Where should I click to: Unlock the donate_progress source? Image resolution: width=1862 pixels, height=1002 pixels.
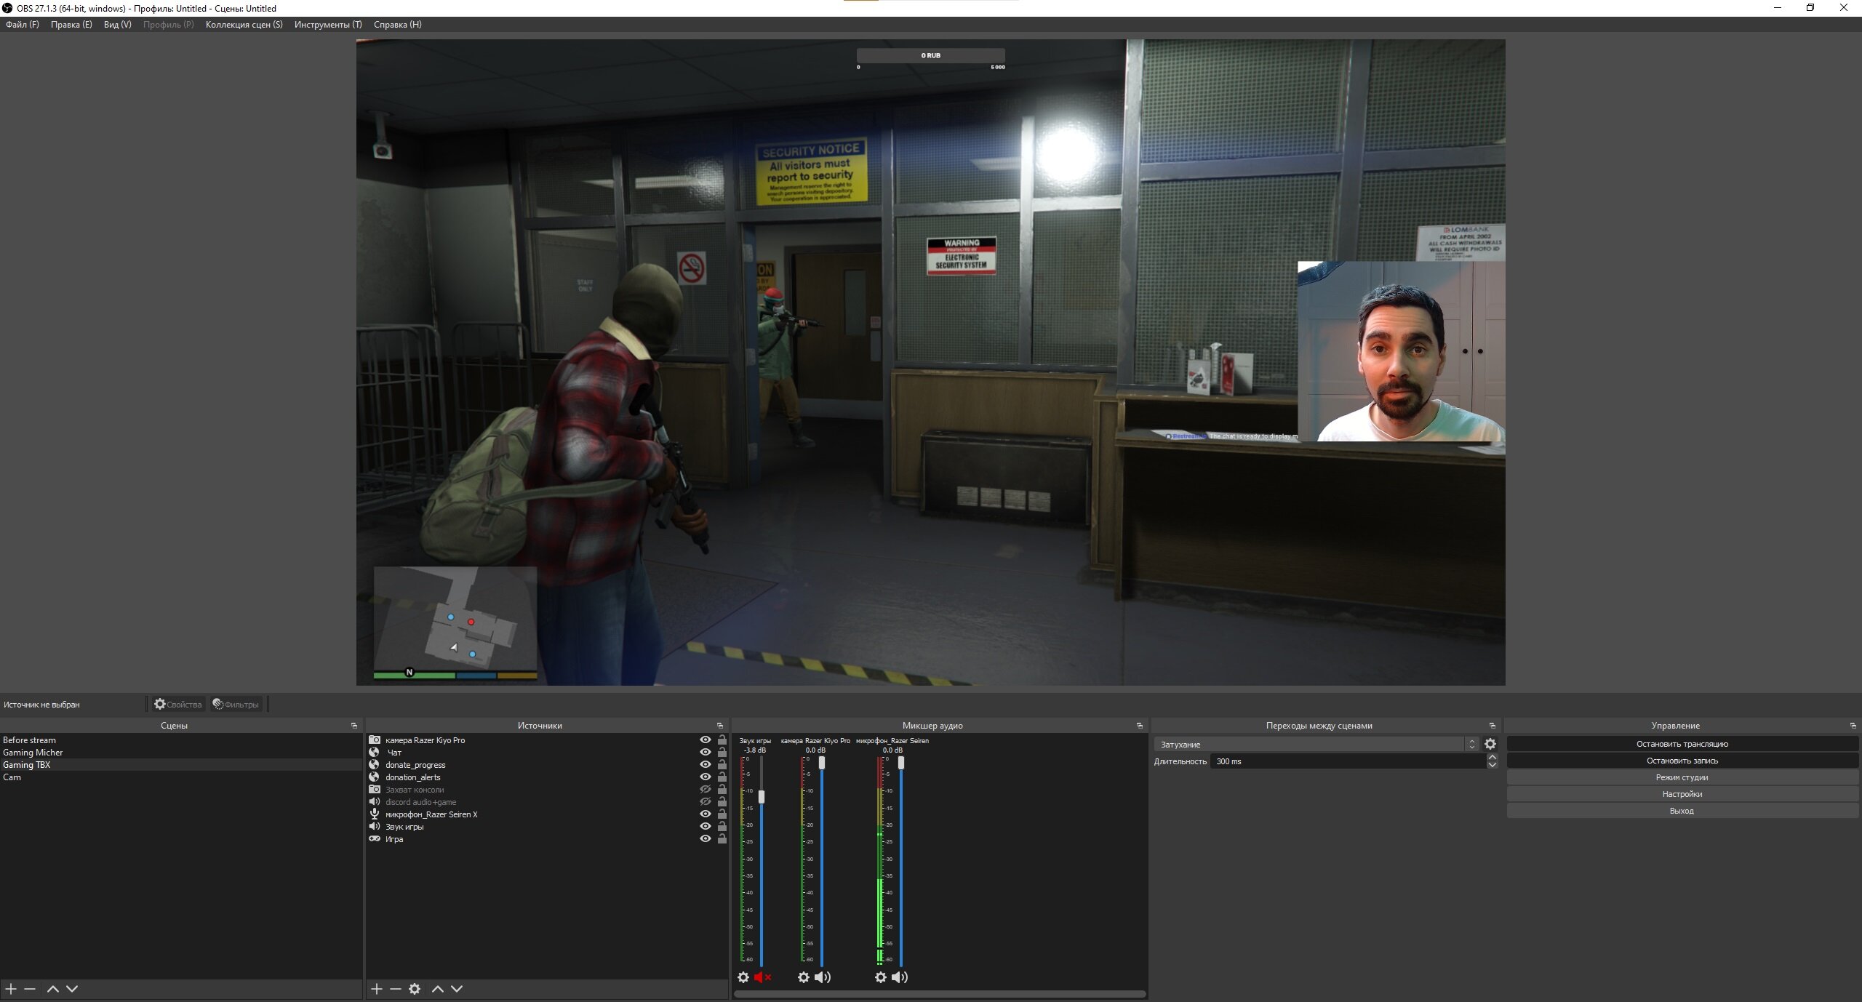click(722, 765)
